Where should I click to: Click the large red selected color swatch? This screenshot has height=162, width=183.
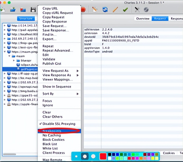tap(103, 156)
